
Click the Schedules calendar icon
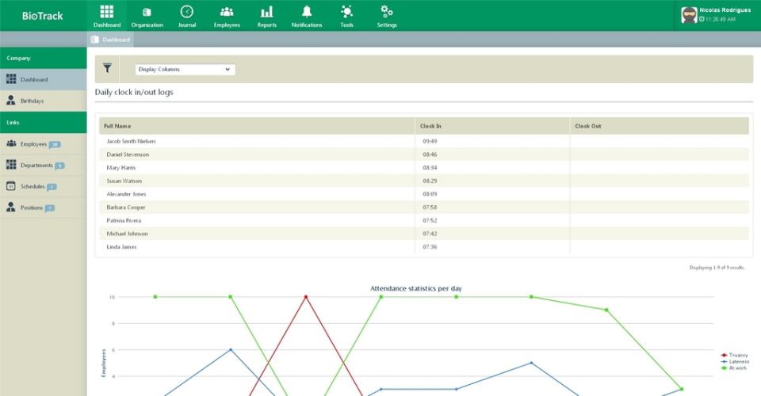[11, 186]
